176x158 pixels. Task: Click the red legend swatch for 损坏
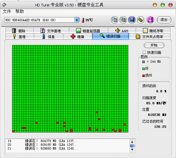pyautogui.click(x=144, y=76)
